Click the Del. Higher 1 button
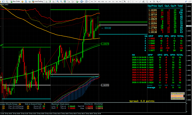Image resolution: width=192 pixels, height=115 pixels. [x=177, y=96]
